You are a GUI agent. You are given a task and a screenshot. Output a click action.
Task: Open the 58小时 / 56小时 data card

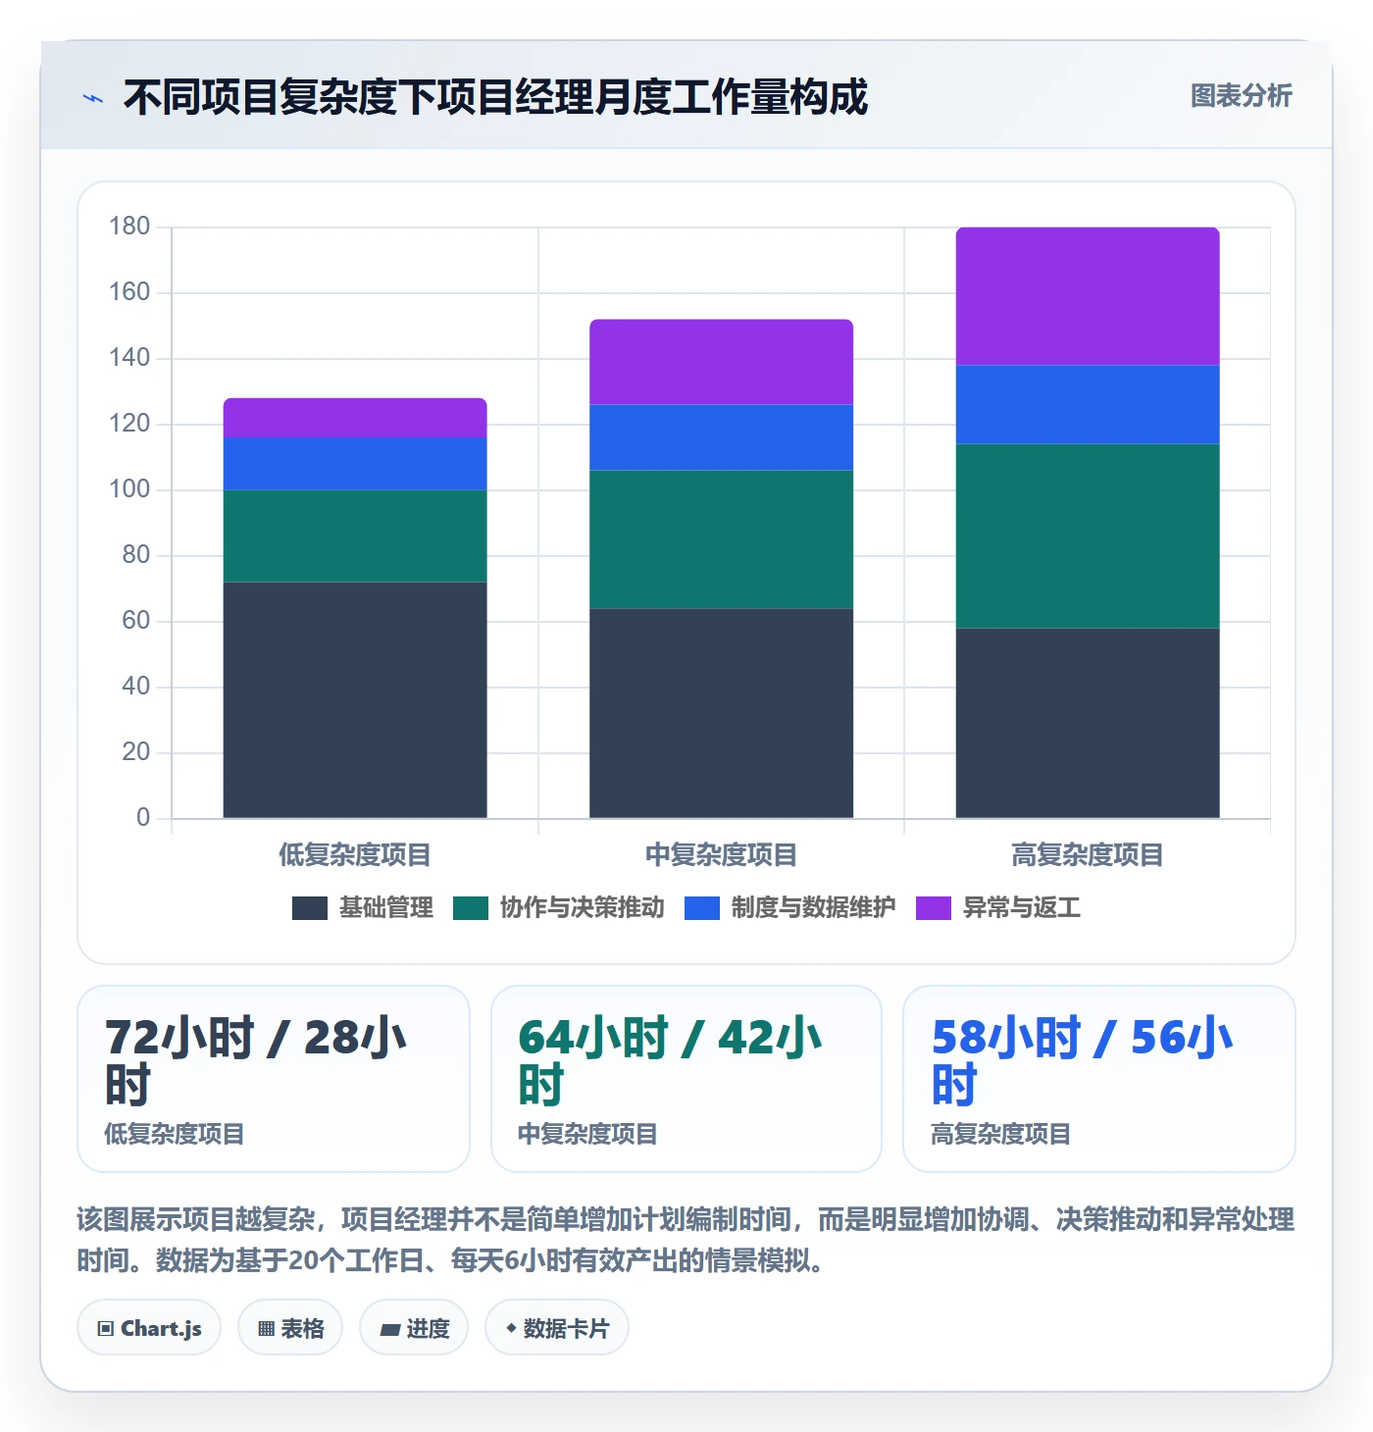[1099, 1079]
